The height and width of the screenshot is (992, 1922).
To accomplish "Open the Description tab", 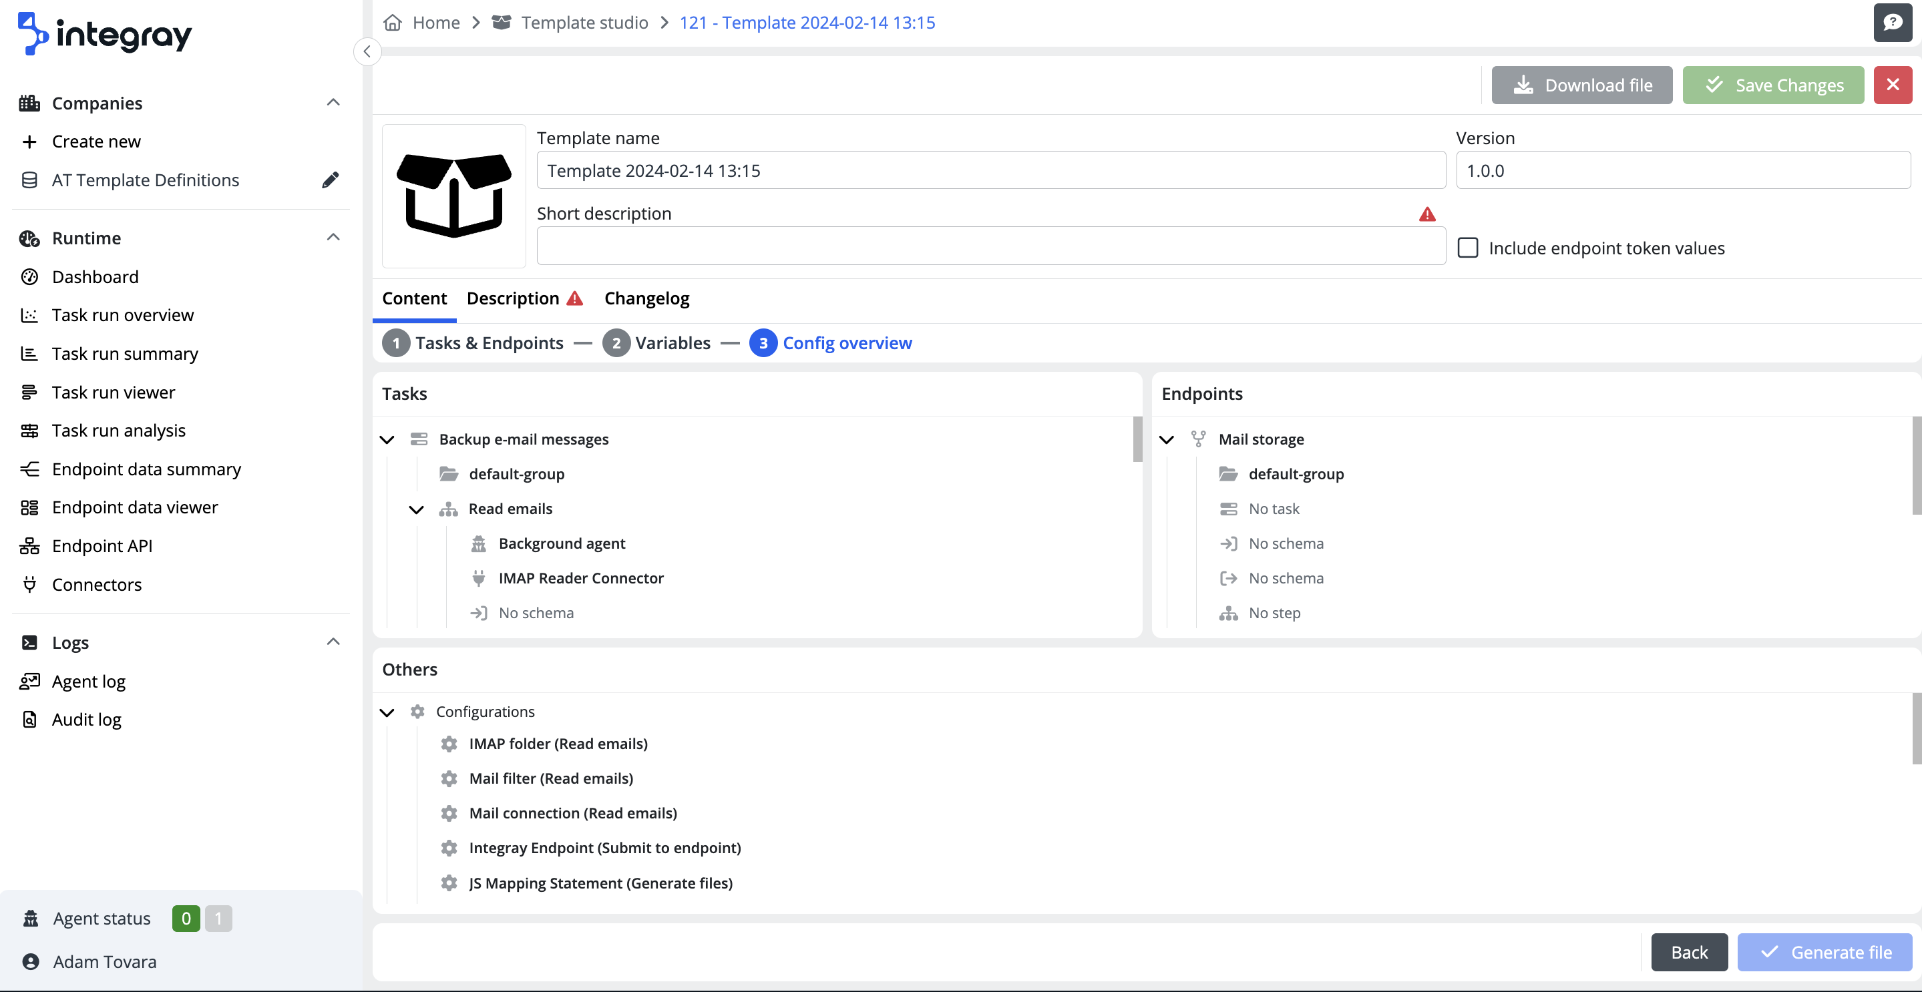I will coord(513,298).
